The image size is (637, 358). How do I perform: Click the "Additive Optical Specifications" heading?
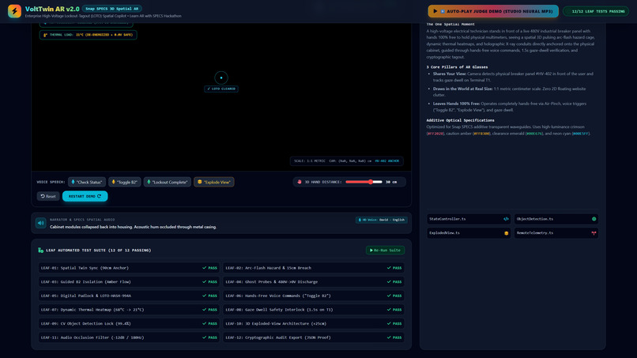[x=460, y=120]
